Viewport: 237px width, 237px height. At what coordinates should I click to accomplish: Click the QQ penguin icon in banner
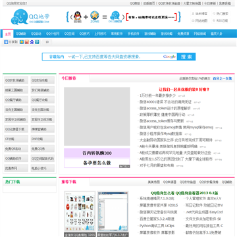pyautogui.click(x=77, y=16)
